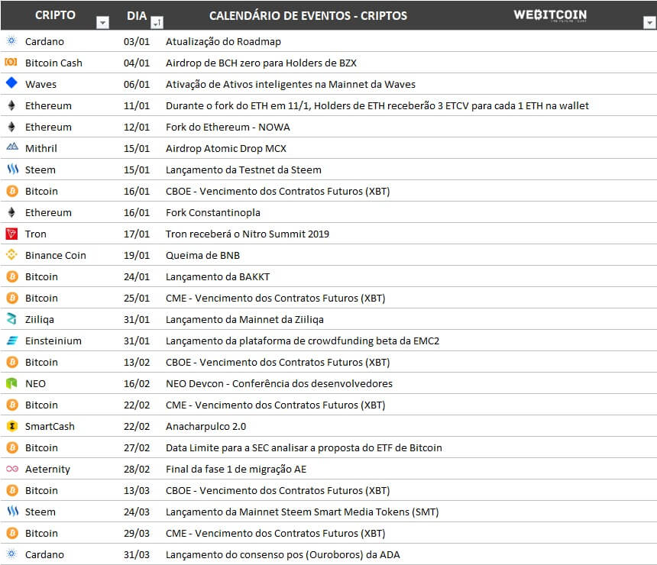Viewport: 657px width, 565px height.
Task: Click the Ethereum icon in the 11/01 row
Action: click(11, 105)
